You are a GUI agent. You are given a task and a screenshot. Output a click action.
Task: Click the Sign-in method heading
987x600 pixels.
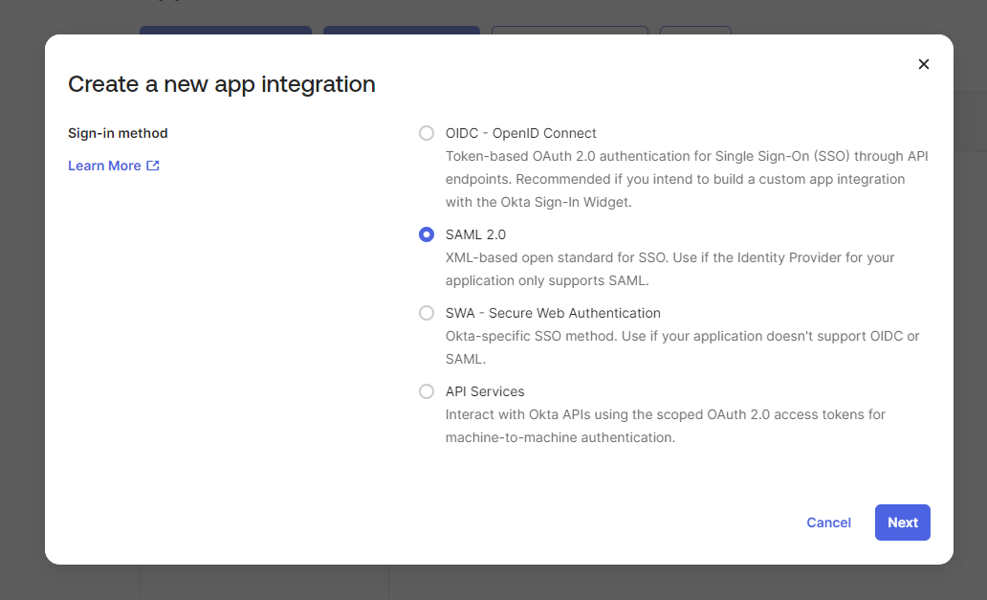(x=118, y=133)
